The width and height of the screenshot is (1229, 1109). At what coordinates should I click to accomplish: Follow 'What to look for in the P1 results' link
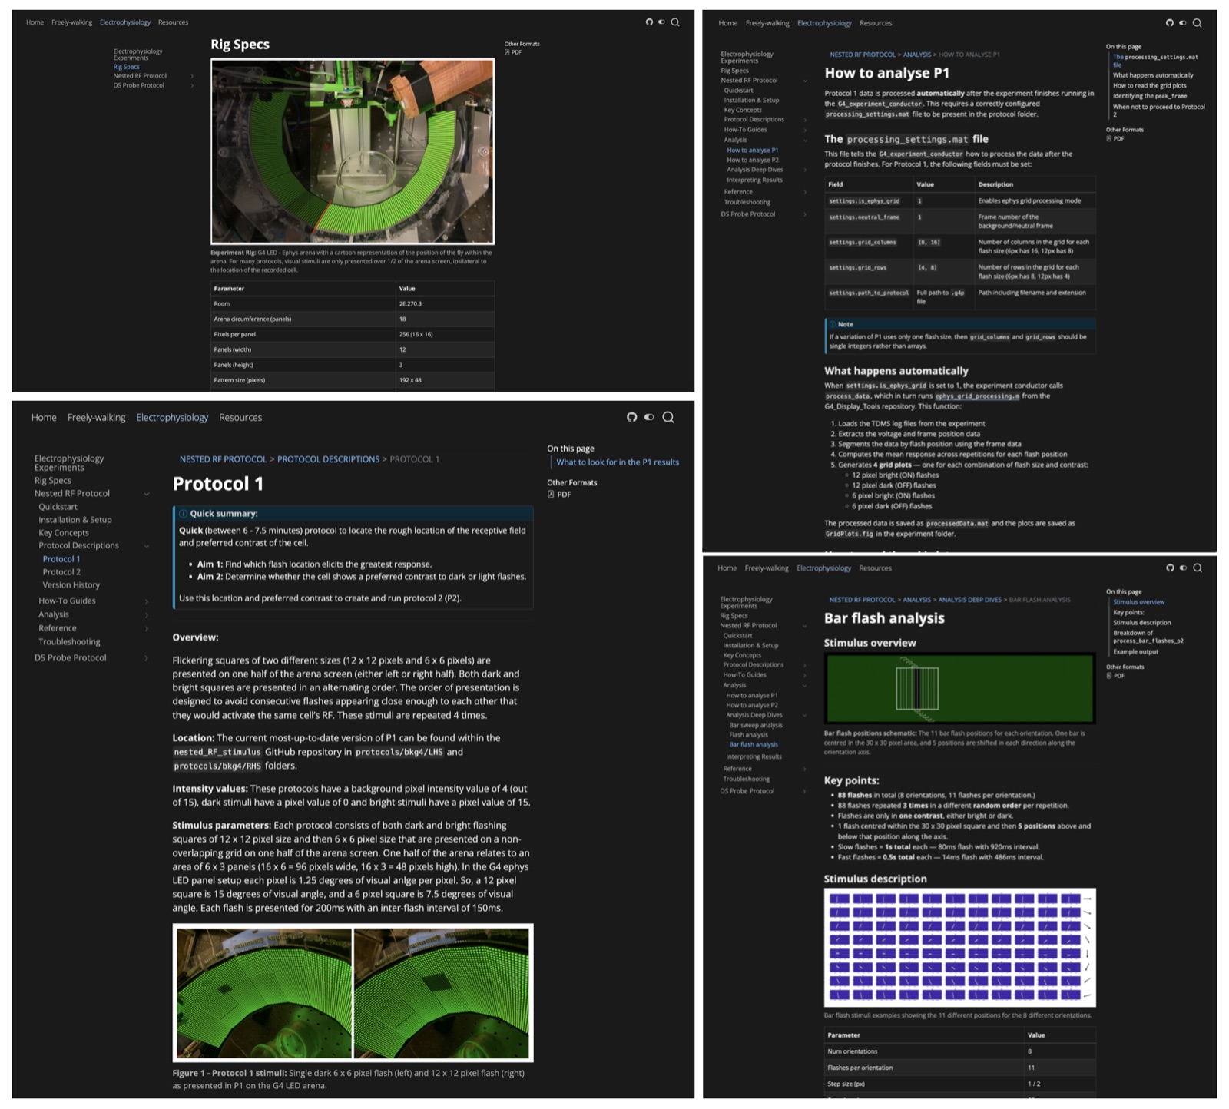[618, 462]
